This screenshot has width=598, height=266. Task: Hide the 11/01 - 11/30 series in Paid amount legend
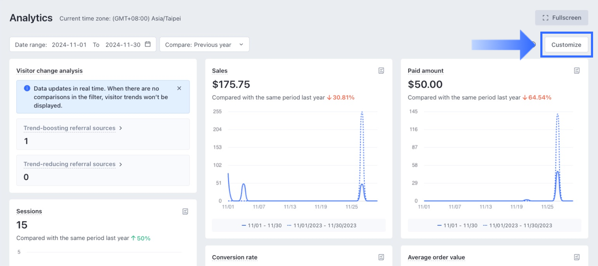tap(457, 226)
